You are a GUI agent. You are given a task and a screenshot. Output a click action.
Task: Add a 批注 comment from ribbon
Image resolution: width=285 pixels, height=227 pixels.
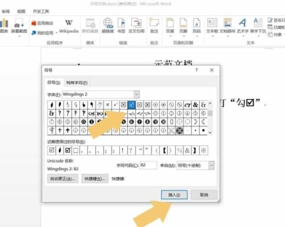click(x=154, y=26)
